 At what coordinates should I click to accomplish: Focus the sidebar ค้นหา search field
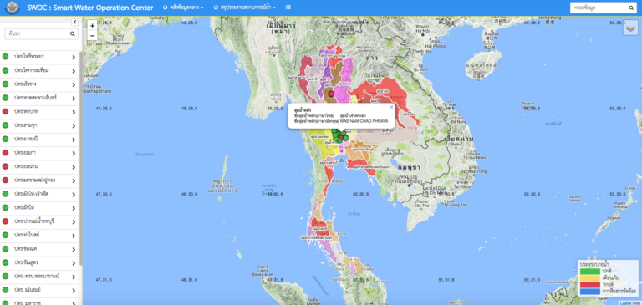(x=38, y=33)
